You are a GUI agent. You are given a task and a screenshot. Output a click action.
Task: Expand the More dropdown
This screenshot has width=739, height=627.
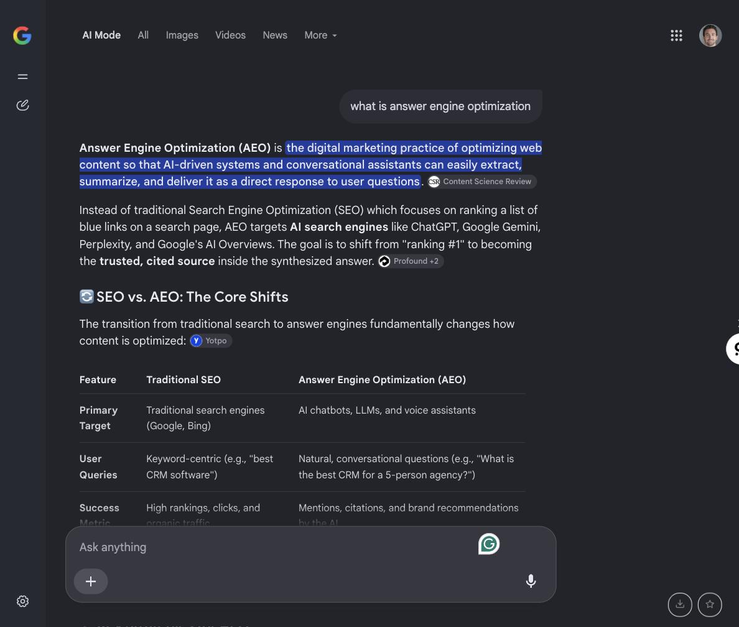[320, 35]
